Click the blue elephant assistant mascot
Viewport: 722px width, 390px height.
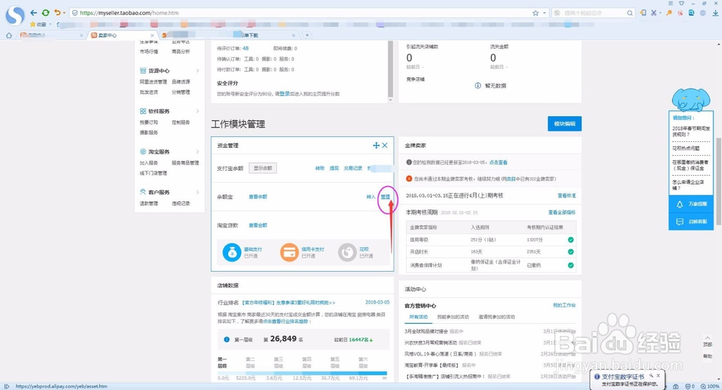pyautogui.click(x=691, y=99)
